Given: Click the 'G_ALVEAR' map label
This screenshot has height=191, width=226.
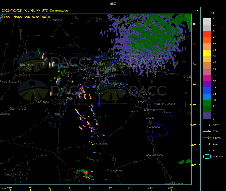Looking at the screenshot, I should click(150, 110).
